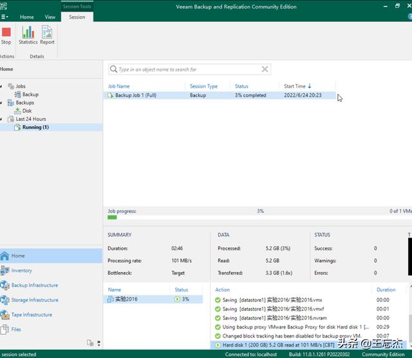Open Home navigation view
The height and width of the screenshot is (358, 412).
(x=51, y=256)
